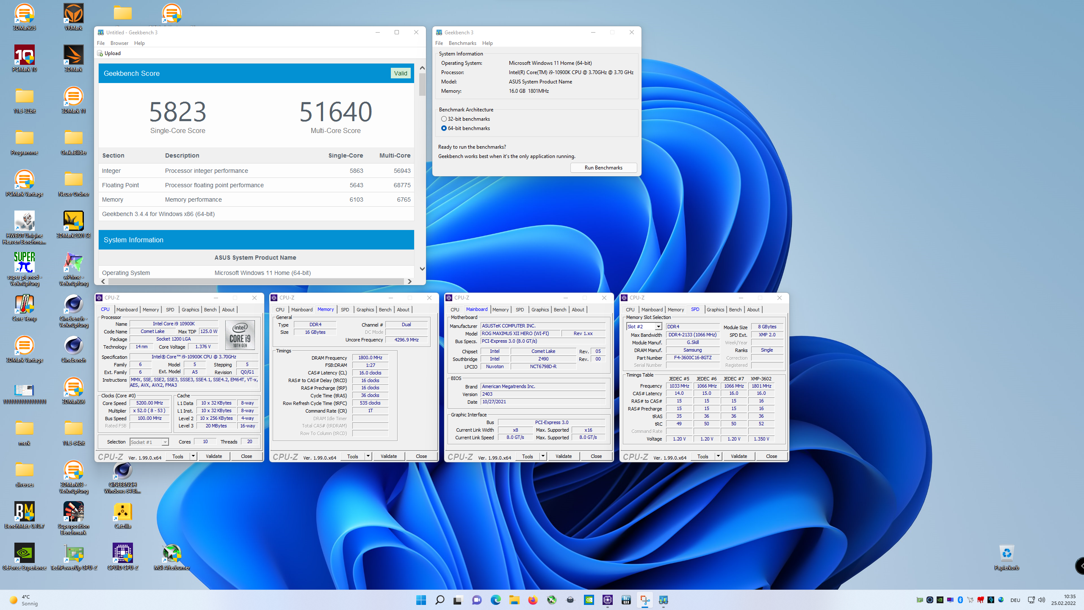Open the TechPowerUp GPU-Z desktop icon
This screenshot has width=1084, height=610.
point(73,557)
